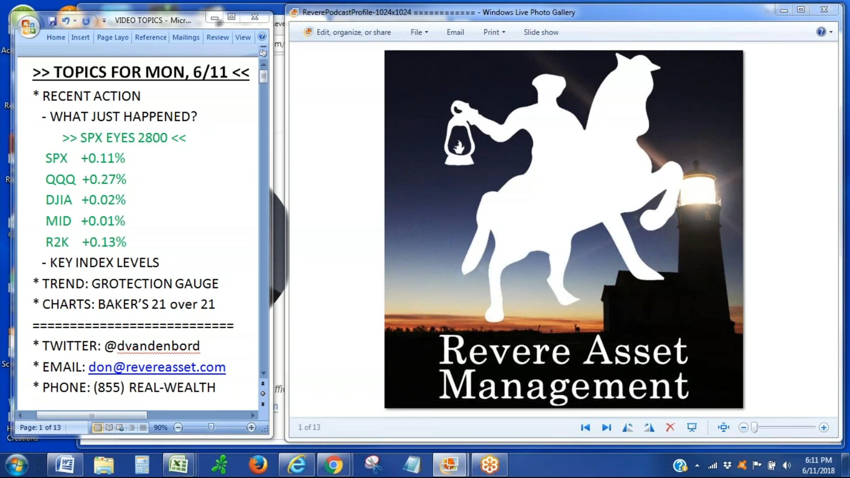This screenshot has height=478, width=850.
Task: Click the don@revereasset.com email link
Action: click(x=157, y=367)
